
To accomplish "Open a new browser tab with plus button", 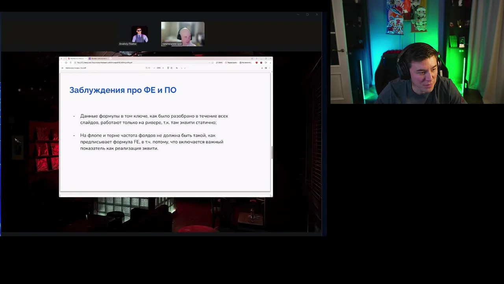I will (111, 58).
